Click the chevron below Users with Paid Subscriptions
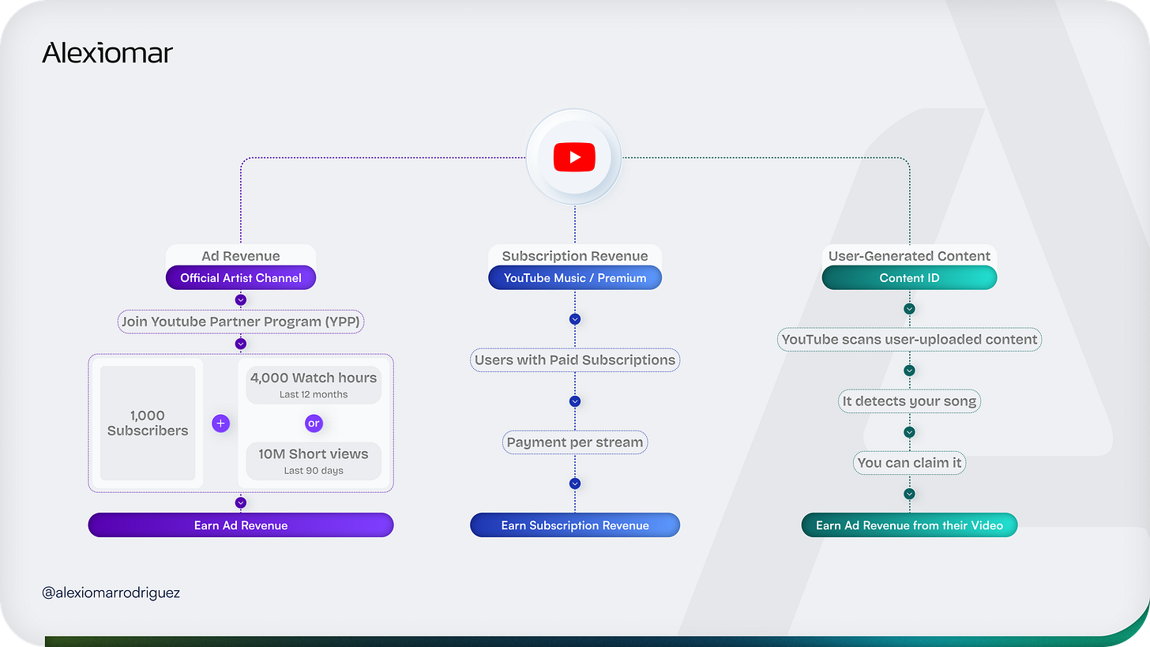This screenshot has width=1150, height=647. pyautogui.click(x=575, y=401)
